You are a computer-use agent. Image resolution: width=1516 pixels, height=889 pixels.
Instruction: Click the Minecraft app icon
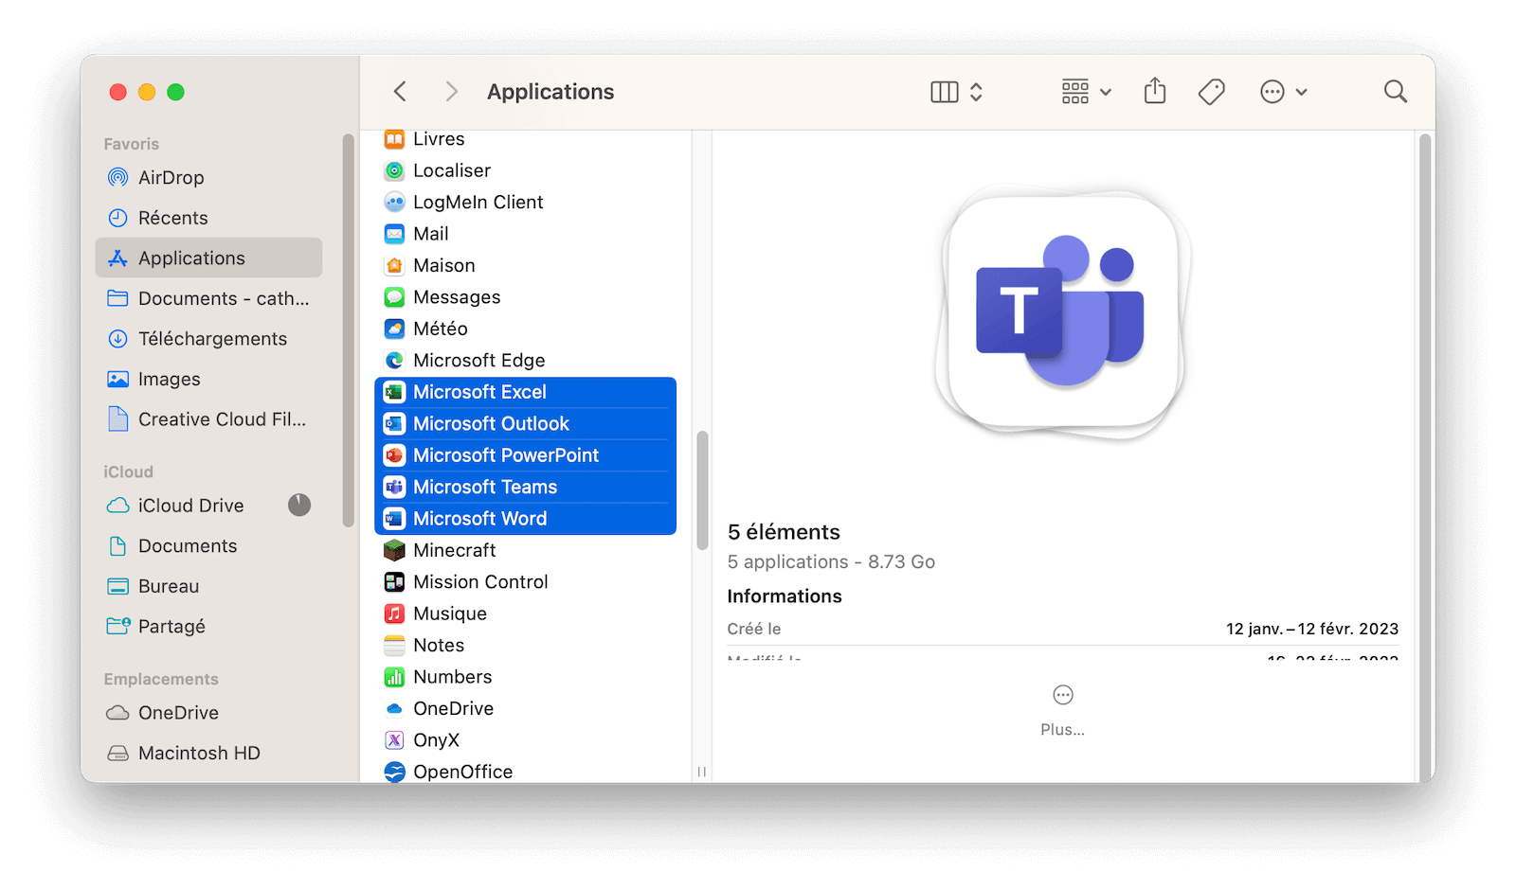point(394,550)
